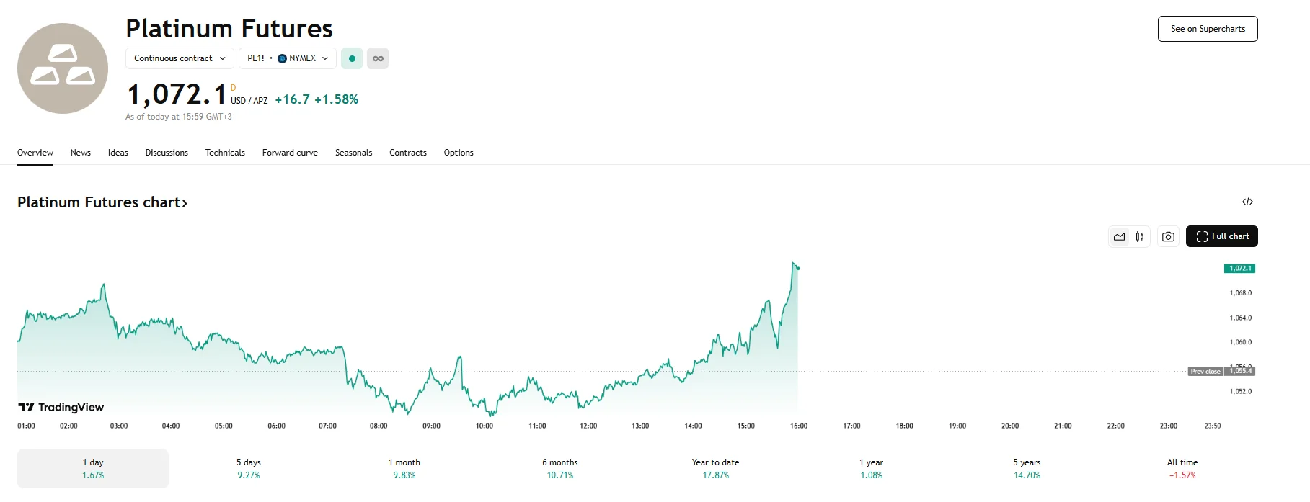Open the Forward curve tab
1310x502 pixels.
tap(290, 153)
